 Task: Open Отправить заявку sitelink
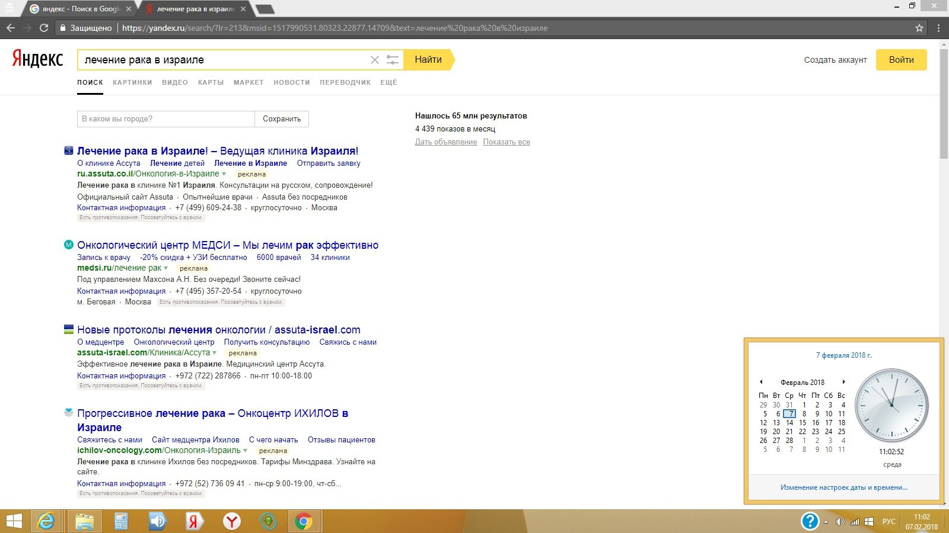[x=329, y=163]
